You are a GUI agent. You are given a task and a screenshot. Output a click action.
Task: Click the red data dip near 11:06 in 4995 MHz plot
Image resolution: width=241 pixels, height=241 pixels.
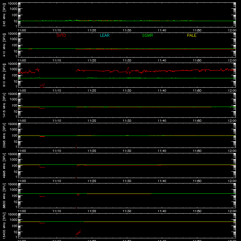42,167
